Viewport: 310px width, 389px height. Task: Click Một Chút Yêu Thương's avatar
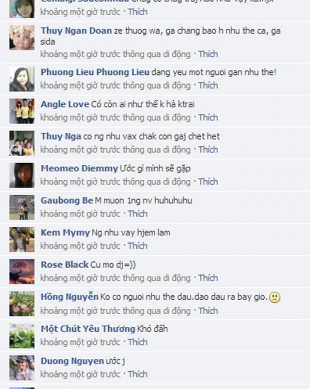(22, 335)
